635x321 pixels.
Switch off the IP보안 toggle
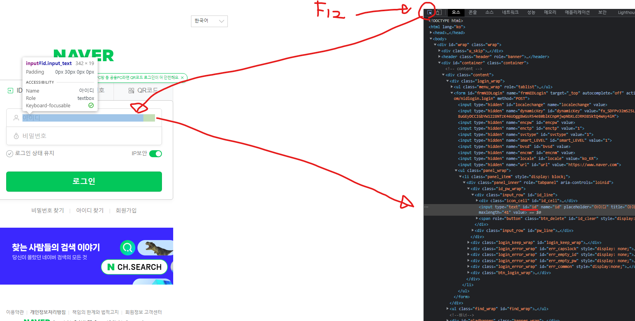click(x=155, y=154)
